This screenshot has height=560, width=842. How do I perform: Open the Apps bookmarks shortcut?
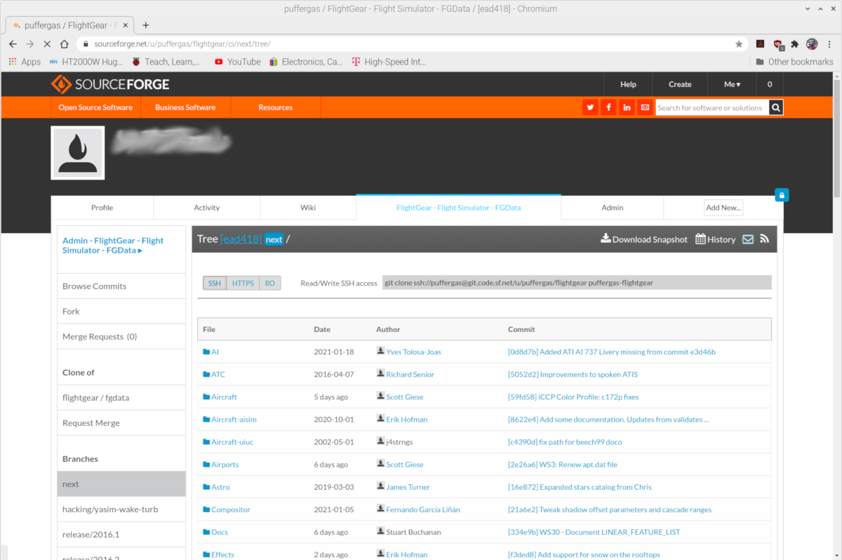coord(25,62)
